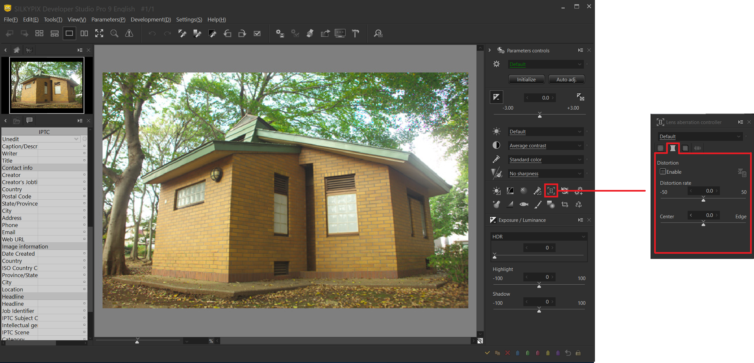
Task: Open the Development menu
Action: pyautogui.click(x=151, y=20)
